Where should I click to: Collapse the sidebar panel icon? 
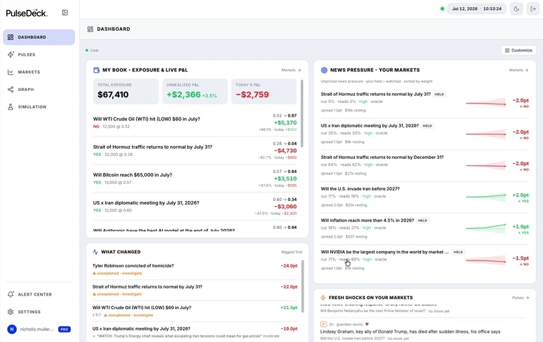click(65, 13)
